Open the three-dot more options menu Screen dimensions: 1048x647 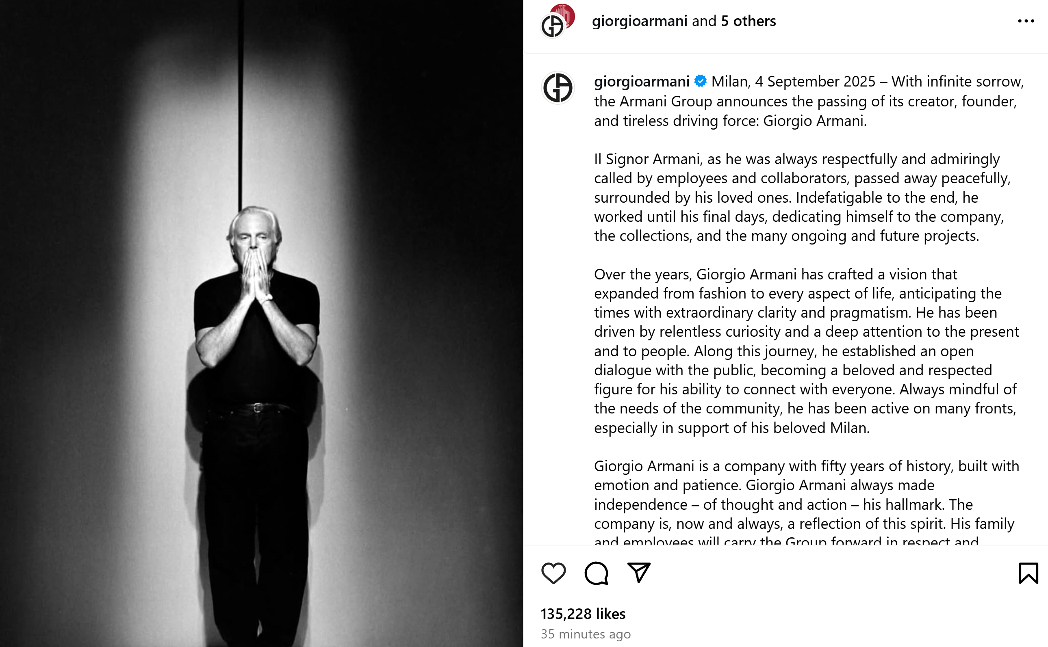coord(1026,21)
